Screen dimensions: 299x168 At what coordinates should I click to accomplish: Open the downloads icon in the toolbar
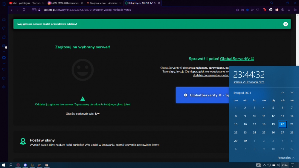[x=289, y=10]
